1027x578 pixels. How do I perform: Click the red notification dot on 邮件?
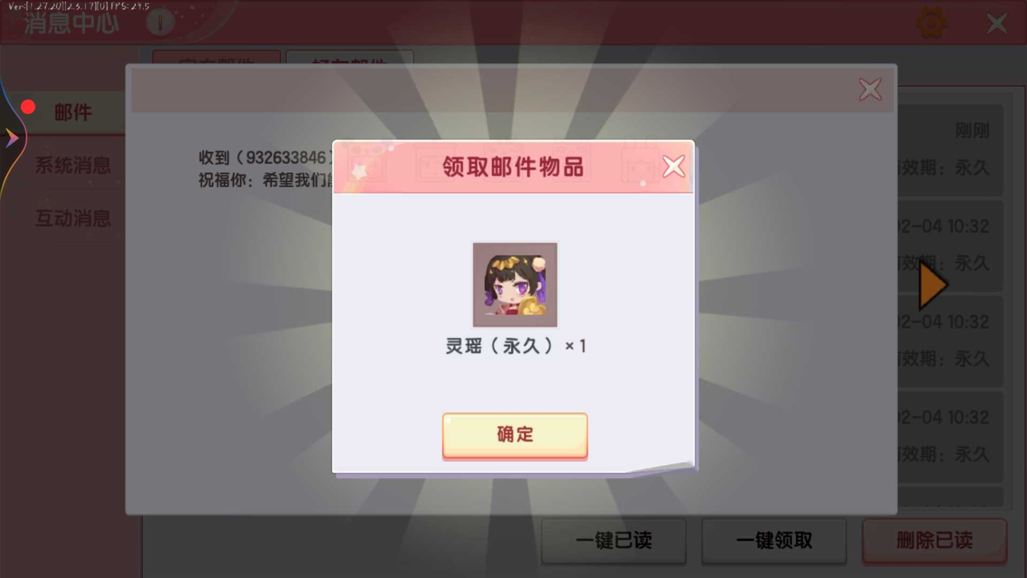28,107
